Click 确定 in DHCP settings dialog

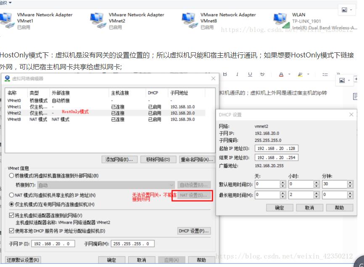[x=280, y=208]
